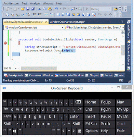The height and width of the screenshot is (137, 134).
Task: Open the IntelliTrace side panel
Action: click(129, 29)
